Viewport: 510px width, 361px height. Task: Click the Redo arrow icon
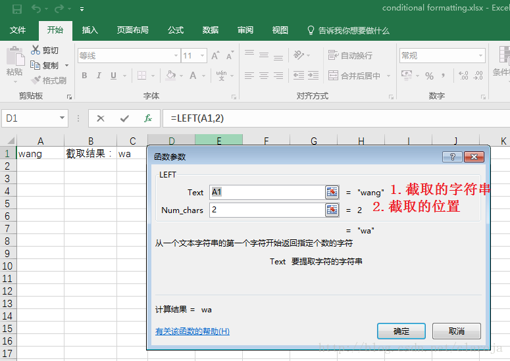click(59, 9)
